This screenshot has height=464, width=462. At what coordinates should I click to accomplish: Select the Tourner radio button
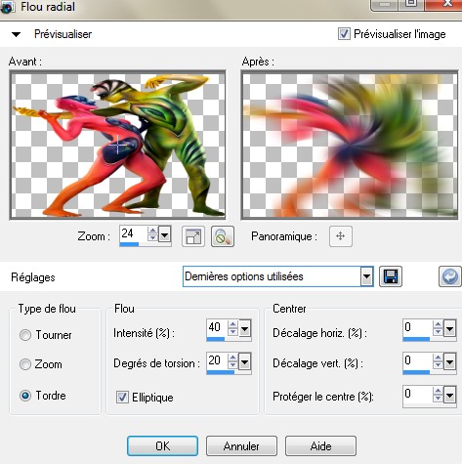pos(25,335)
